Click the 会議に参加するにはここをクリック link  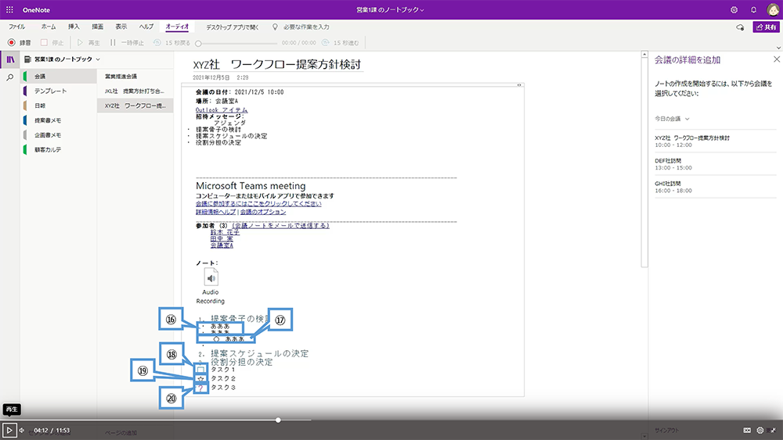pos(258,204)
